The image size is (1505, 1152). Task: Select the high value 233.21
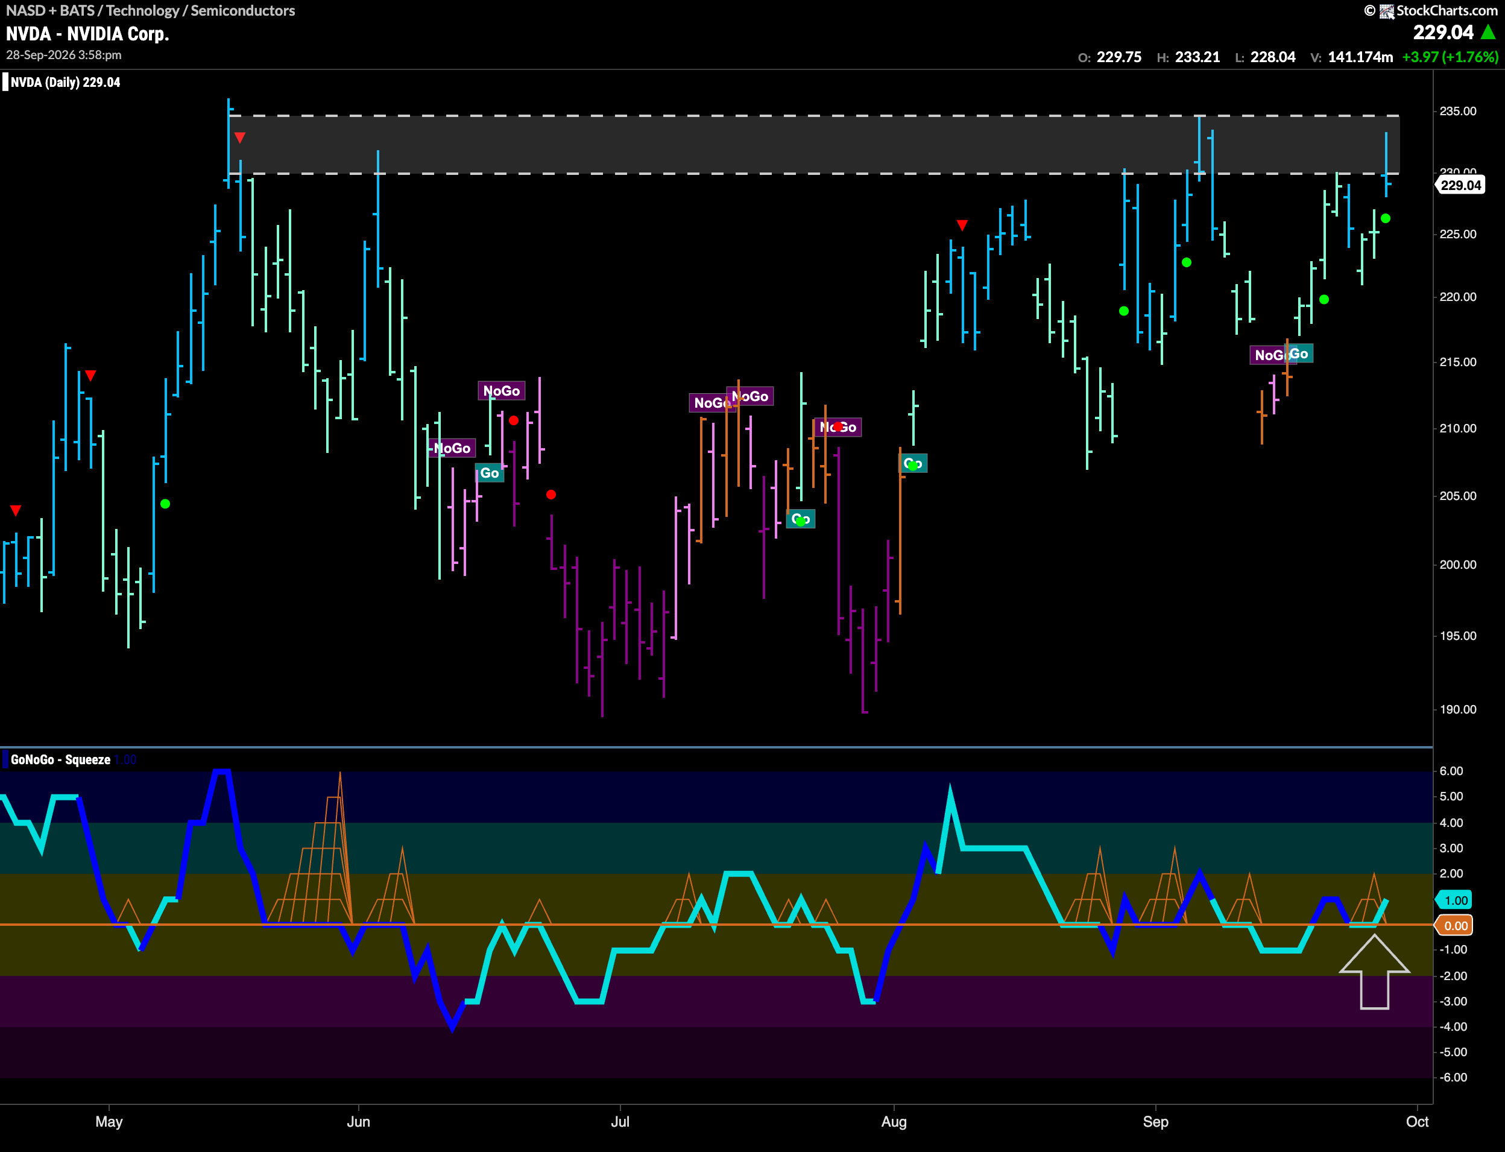1197,57
